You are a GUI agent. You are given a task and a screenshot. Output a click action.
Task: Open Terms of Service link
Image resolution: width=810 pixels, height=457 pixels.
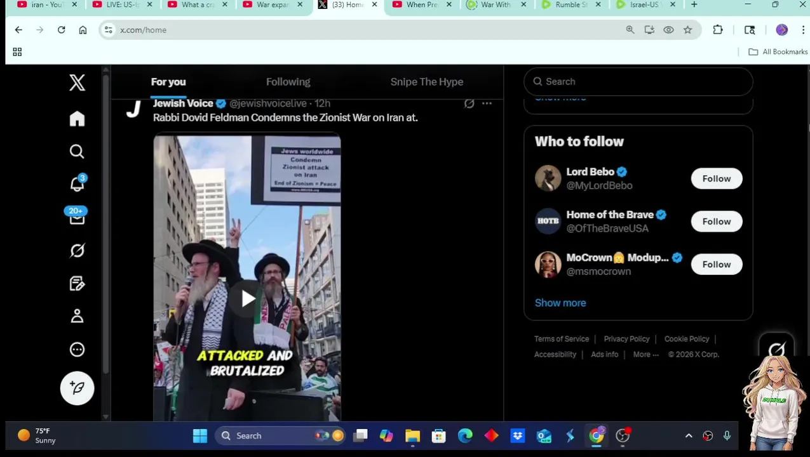(562, 339)
